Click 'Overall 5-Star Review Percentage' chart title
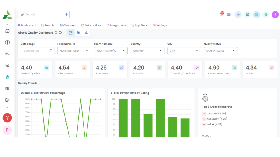Screen dimensions: 280x157 pos(43,93)
